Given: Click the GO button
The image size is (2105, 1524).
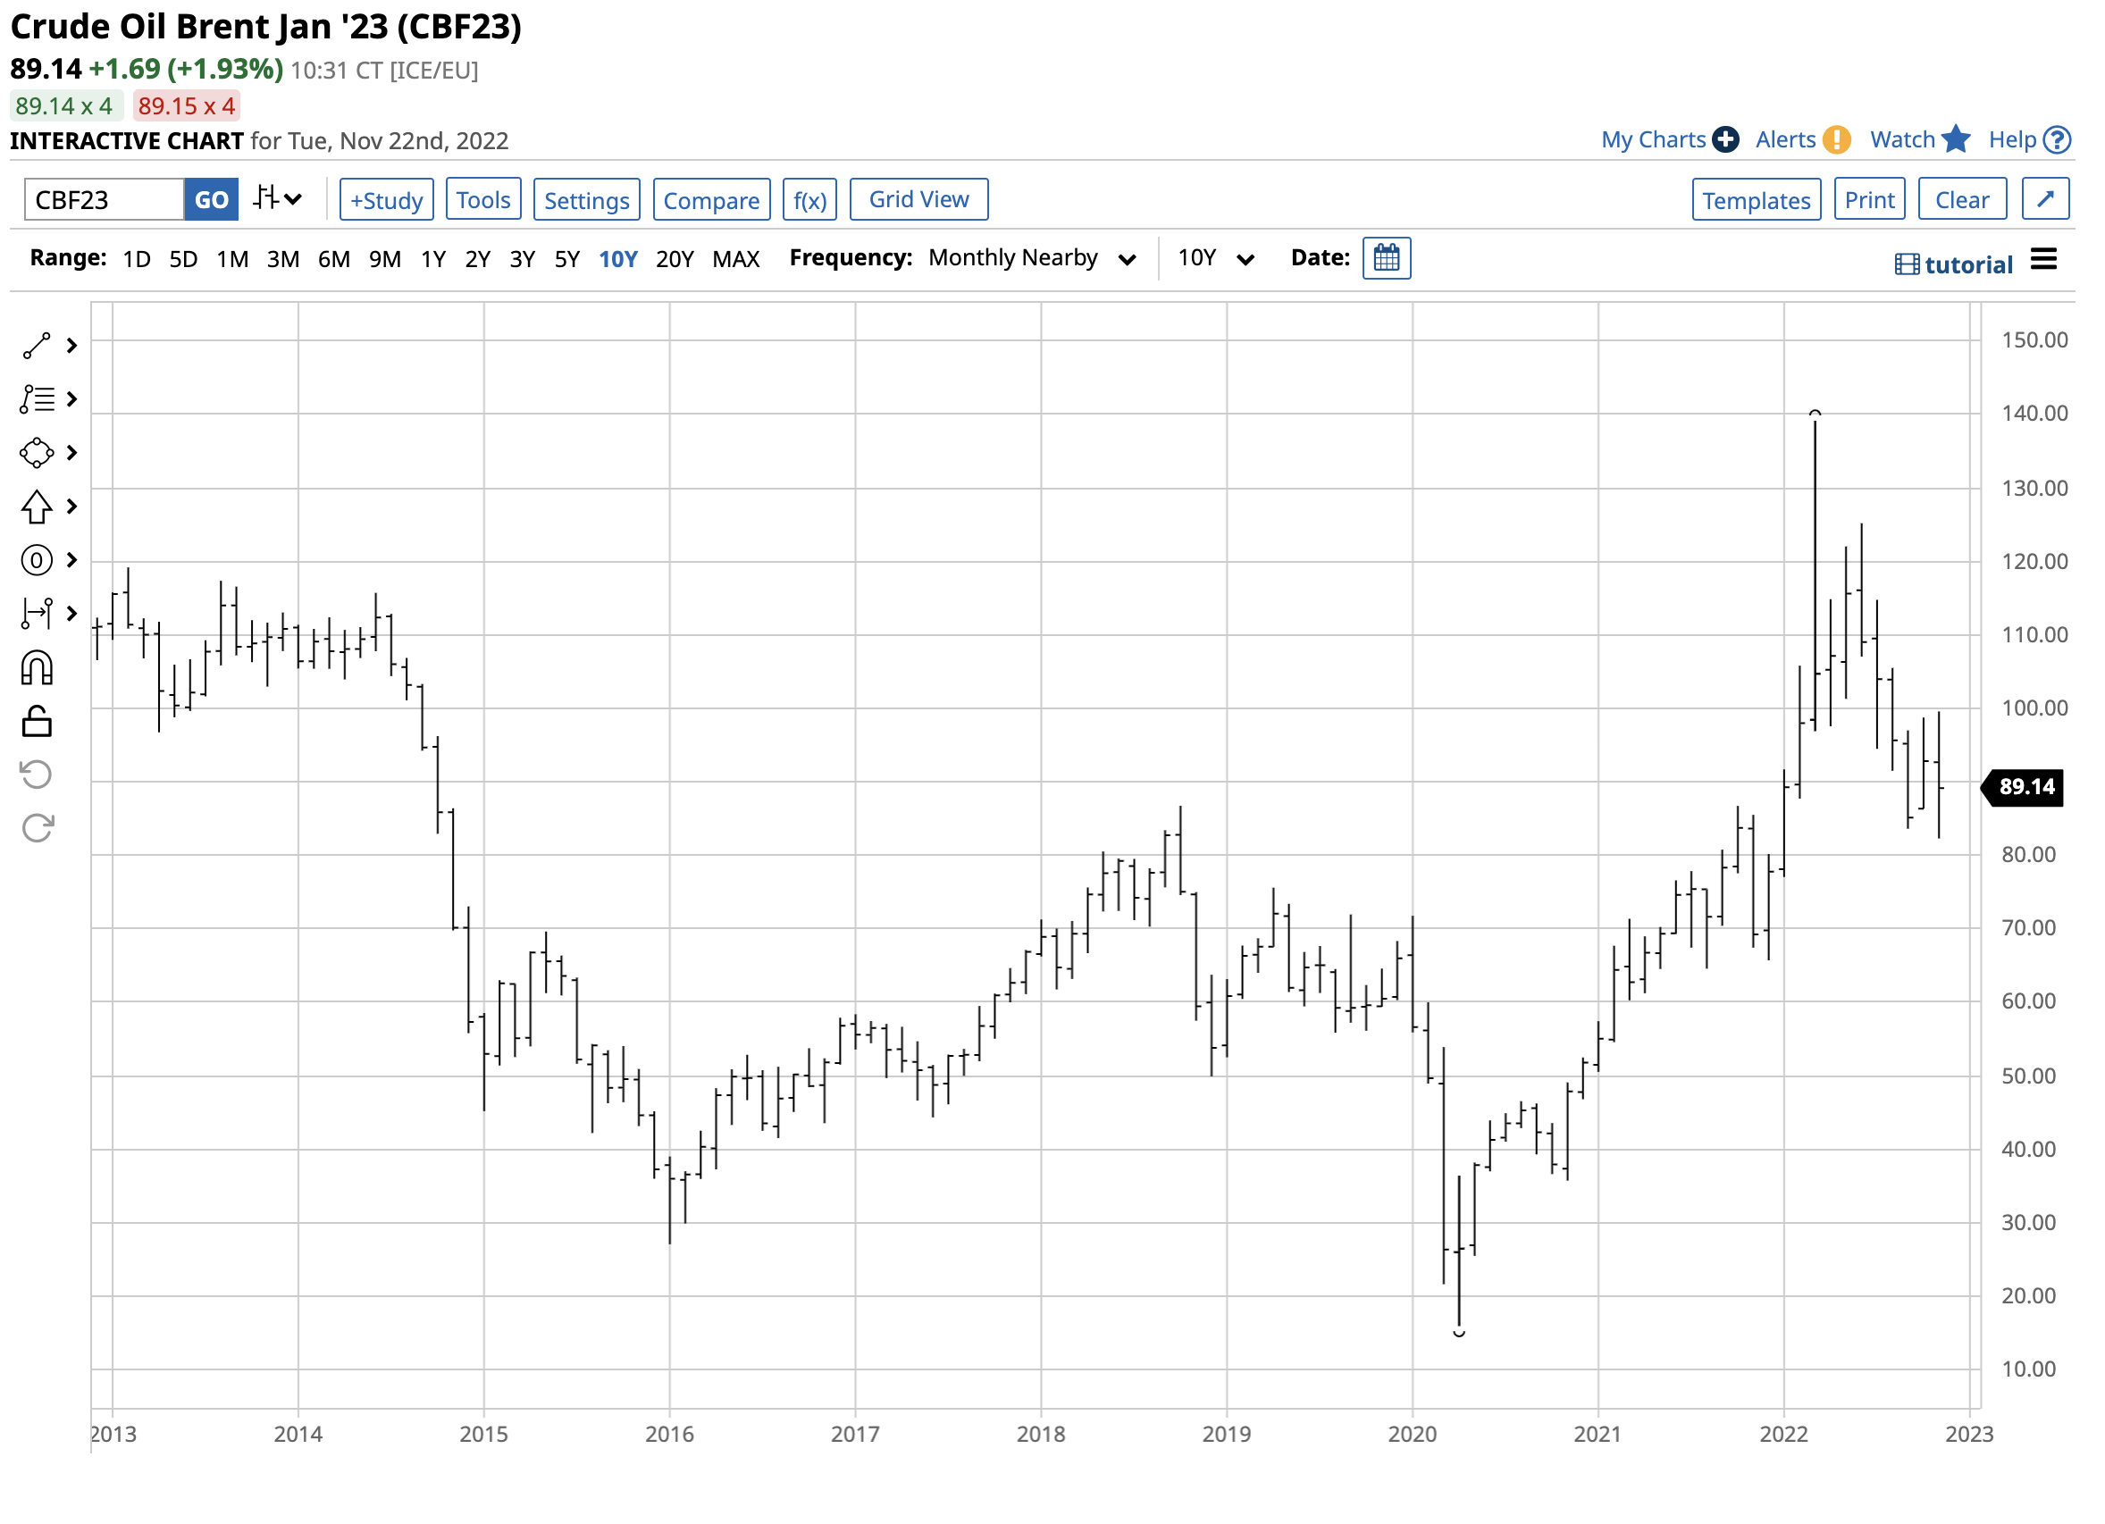Looking at the screenshot, I should (x=212, y=200).
